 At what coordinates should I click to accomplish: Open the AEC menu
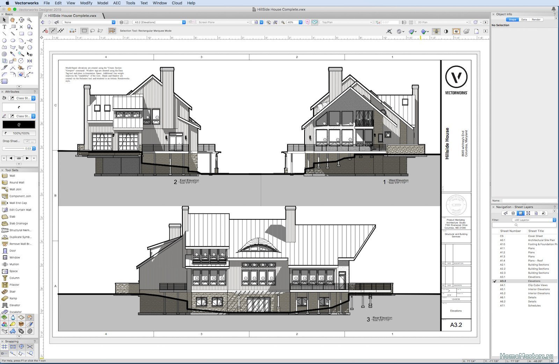[x=117, y=3]
